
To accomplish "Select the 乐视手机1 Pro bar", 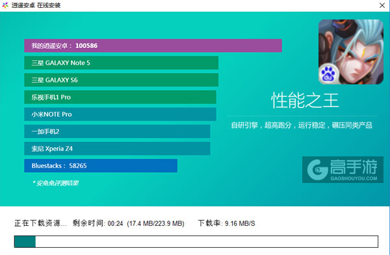I will [120, 97].
